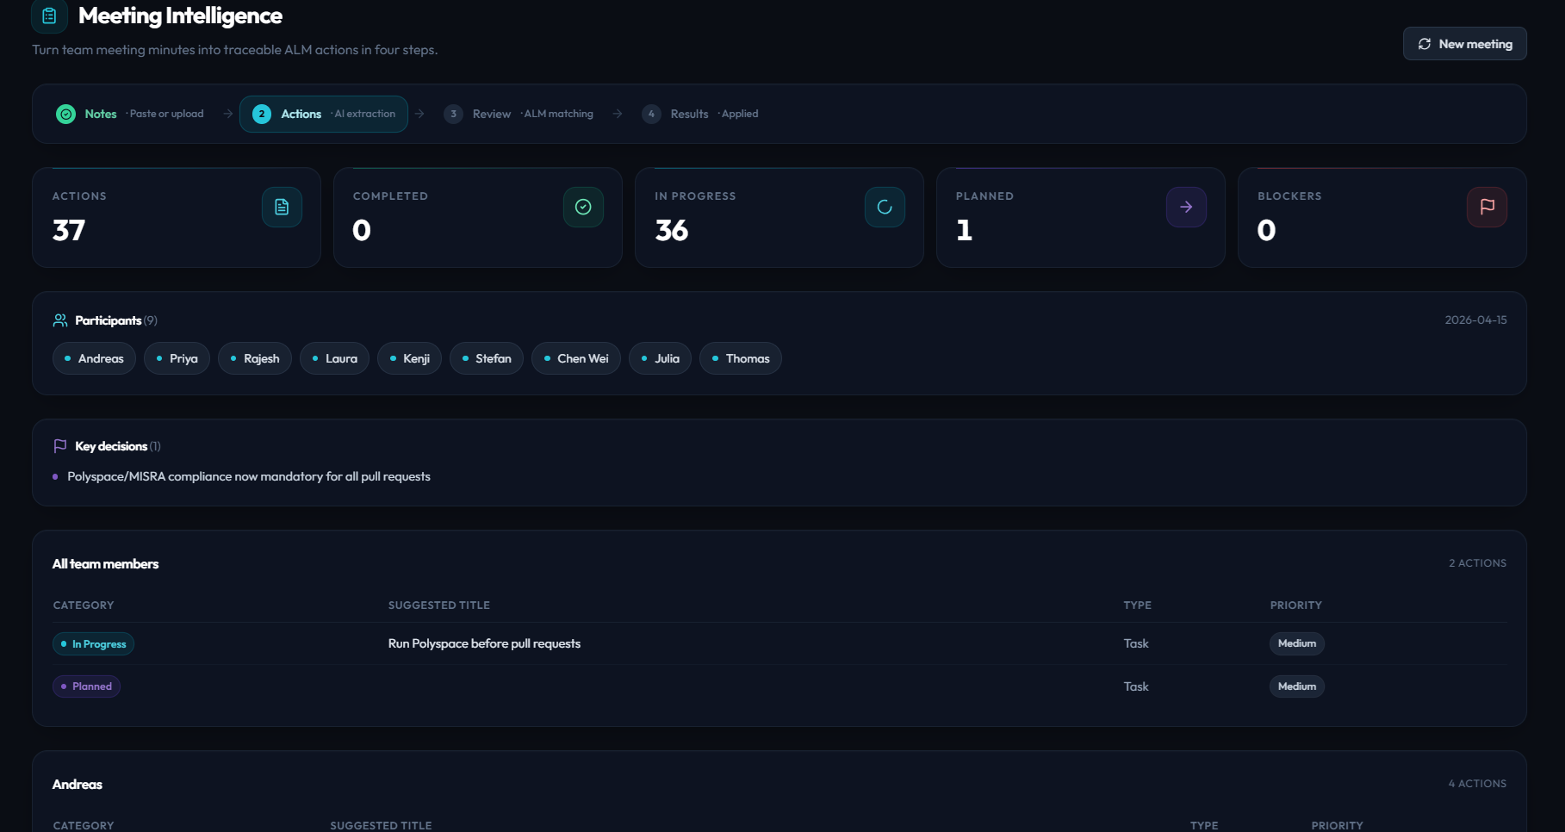Select participant chip Laura
The image size is (1565, 832).
coord(334,358)
